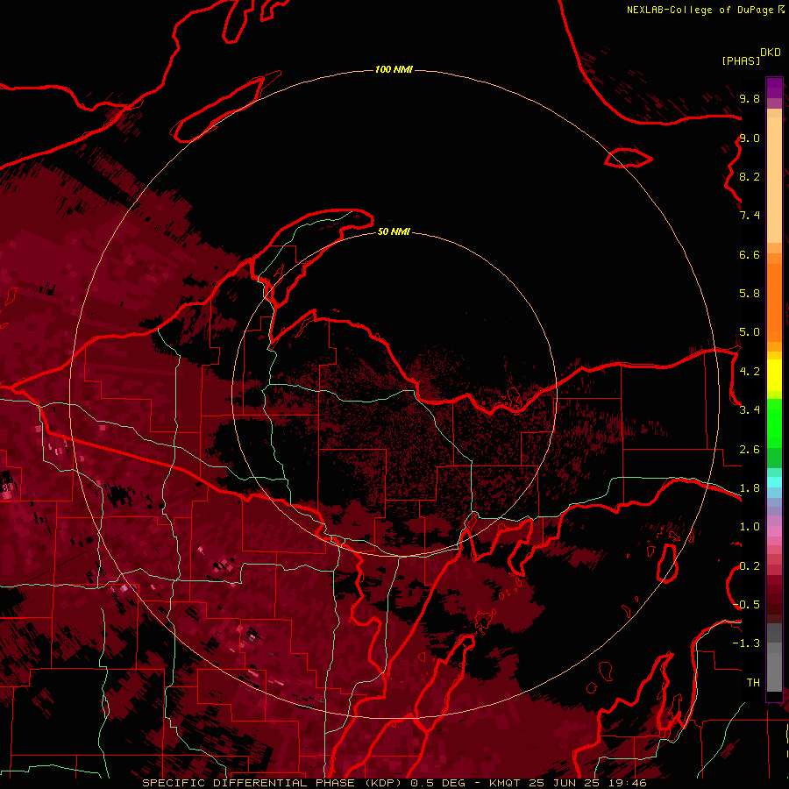Pick the pink color bar segment

(774, 531)
